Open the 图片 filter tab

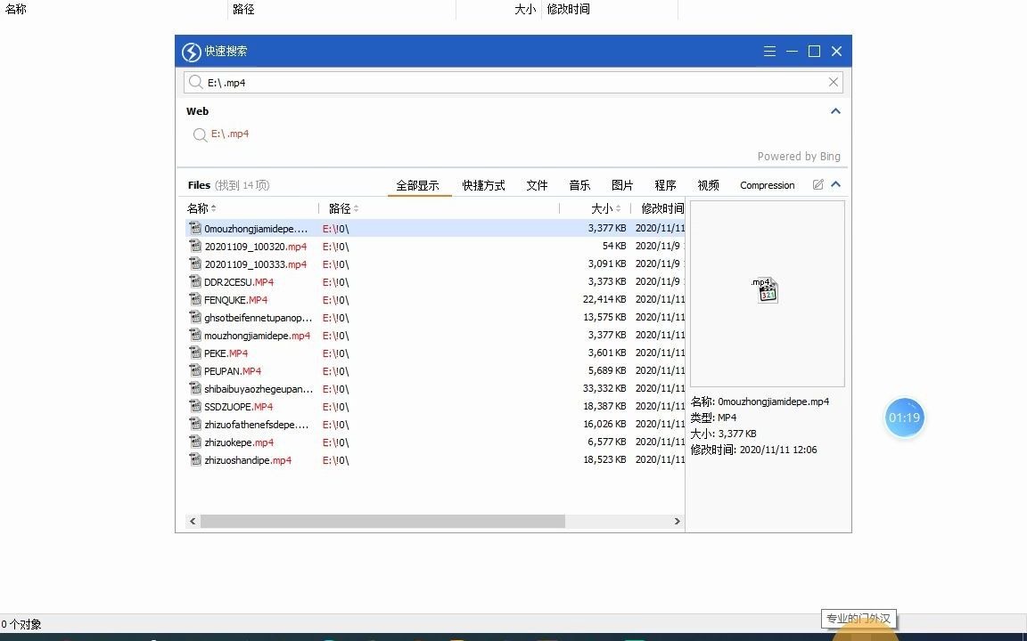click(x=622, y=184)
